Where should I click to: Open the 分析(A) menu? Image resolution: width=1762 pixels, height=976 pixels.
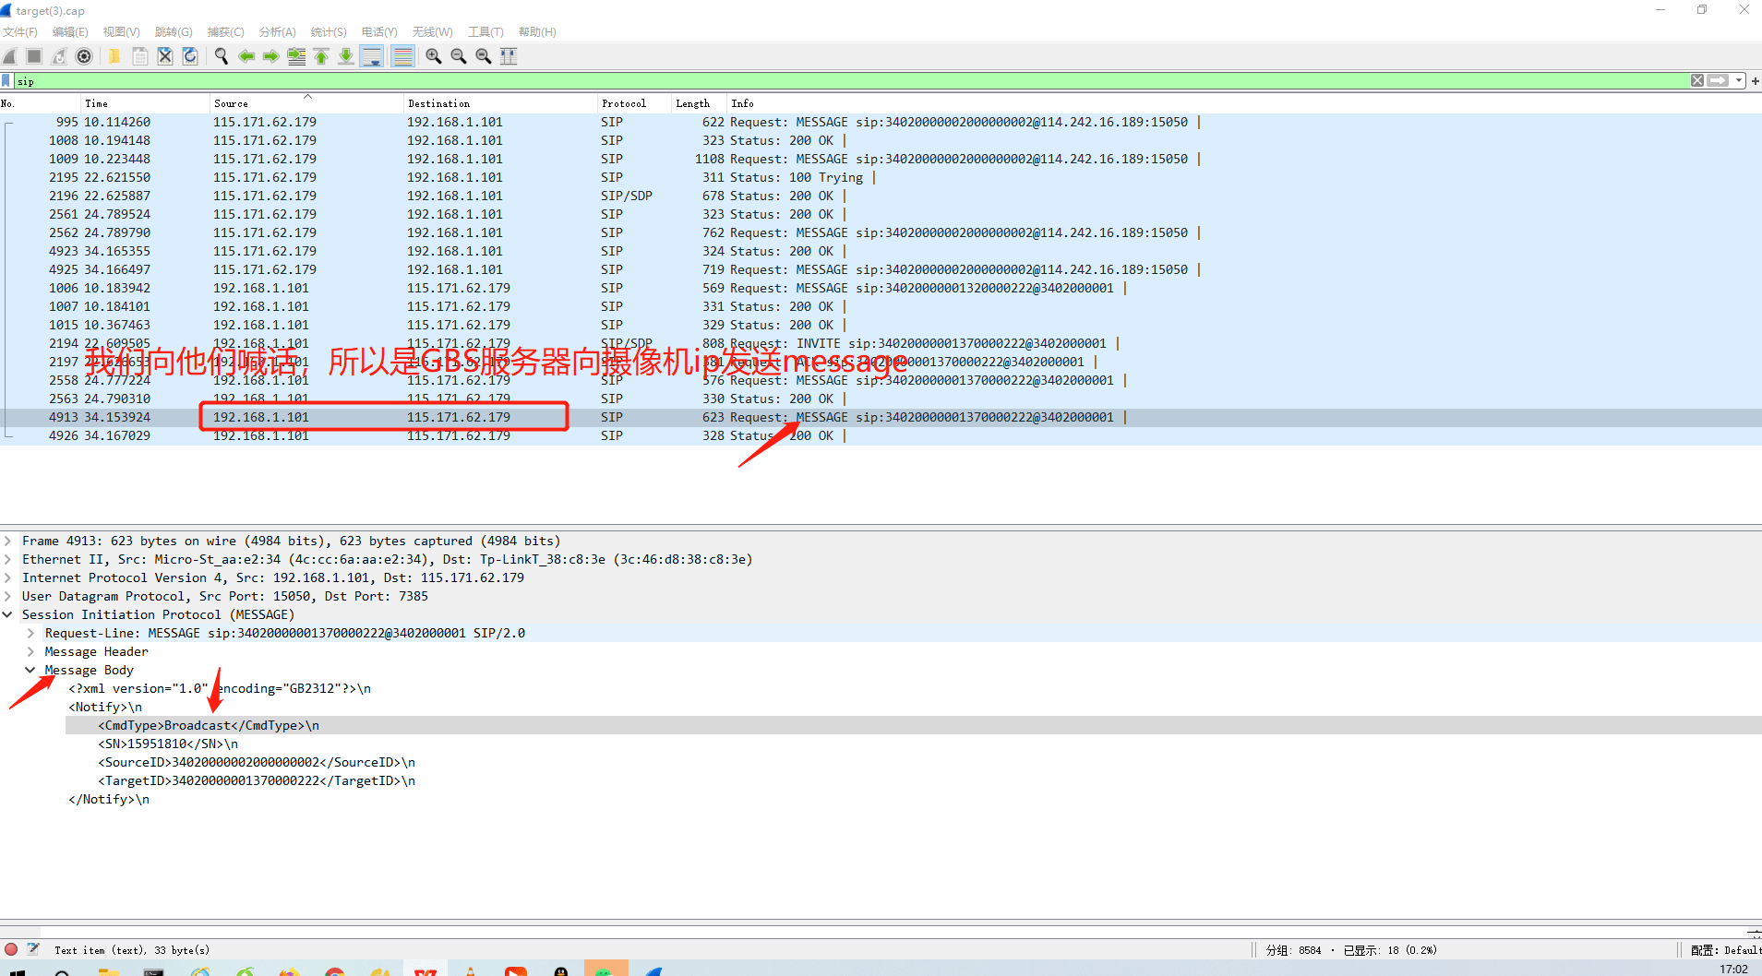tap(277, 32)
